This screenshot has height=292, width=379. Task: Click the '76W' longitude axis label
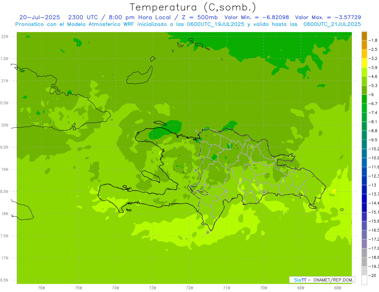(41, 288)
